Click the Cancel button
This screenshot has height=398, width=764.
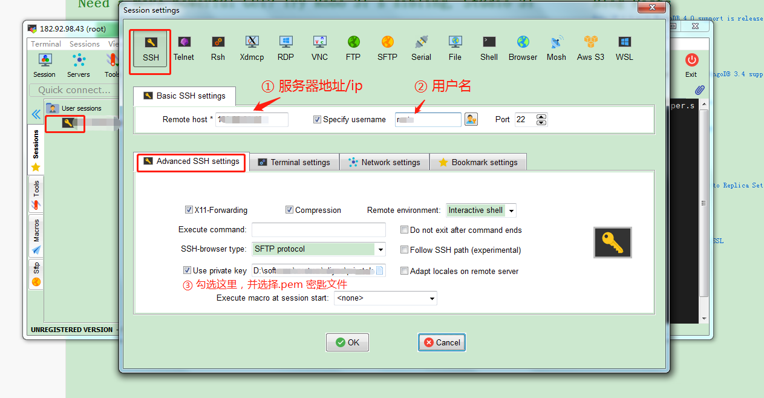pos(442,342)
